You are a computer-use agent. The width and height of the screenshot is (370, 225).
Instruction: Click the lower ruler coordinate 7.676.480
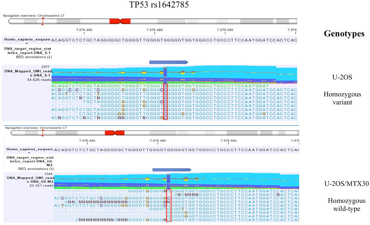[x=158, y=141]
